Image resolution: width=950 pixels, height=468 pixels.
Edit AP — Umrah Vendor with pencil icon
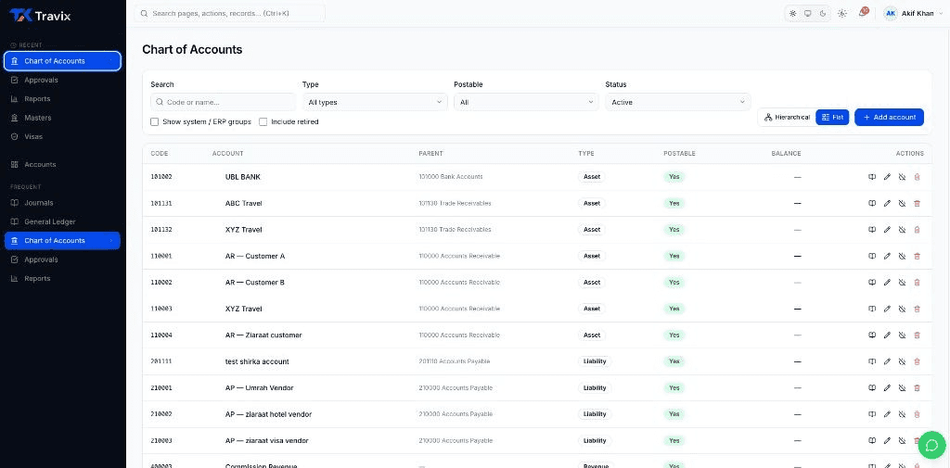[x=887, y=387]
